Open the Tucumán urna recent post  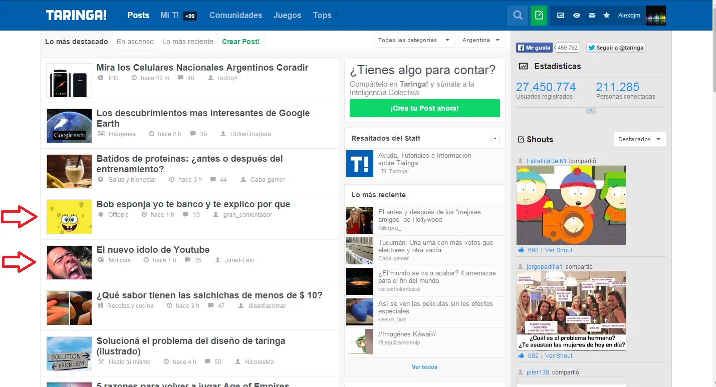pos(436,246)
